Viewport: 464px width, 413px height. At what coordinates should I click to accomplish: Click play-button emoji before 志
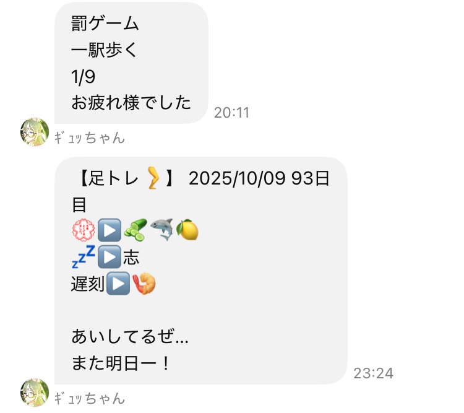coord(110,256)
